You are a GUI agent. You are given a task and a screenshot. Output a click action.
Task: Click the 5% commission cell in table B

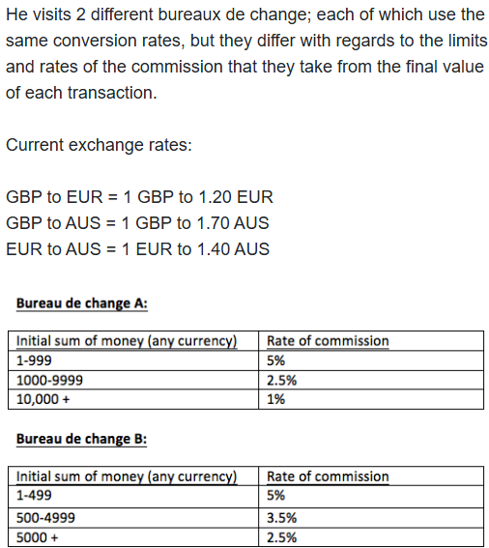tap(371, 497)
